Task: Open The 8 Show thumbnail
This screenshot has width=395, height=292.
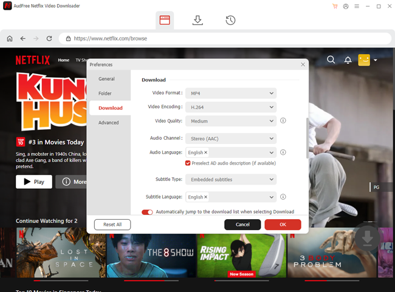Action: [x=151, y=256]
